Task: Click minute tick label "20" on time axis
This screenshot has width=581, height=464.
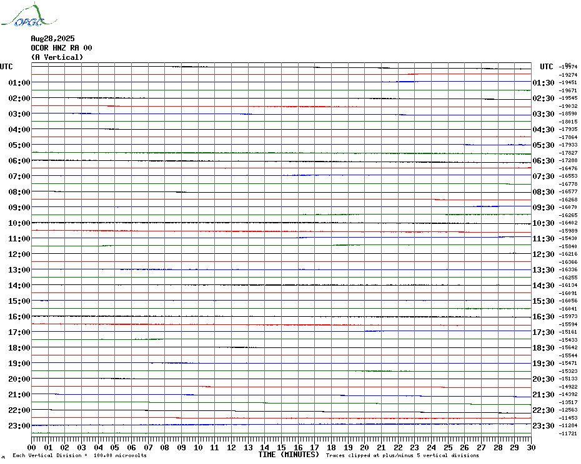Action: 365,448
